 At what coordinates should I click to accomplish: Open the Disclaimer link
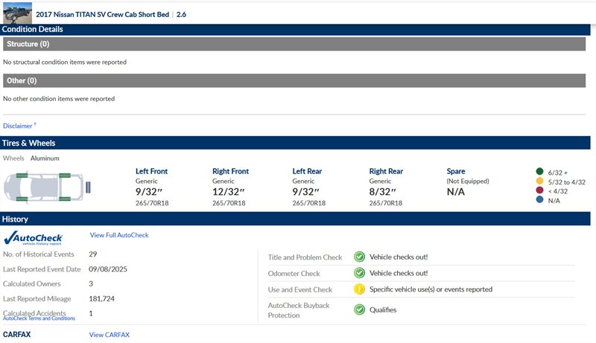[x=19, y=126]
